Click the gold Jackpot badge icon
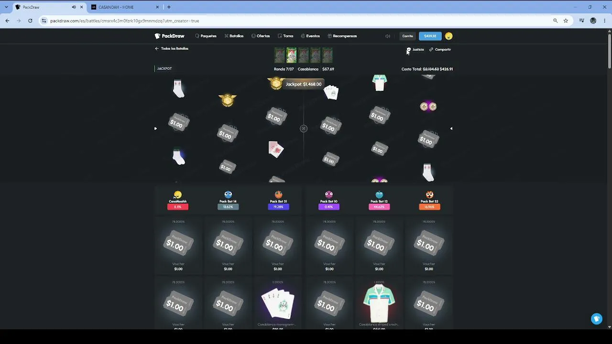Viewport: 612px width, 344px height. (x=276, y=84)
